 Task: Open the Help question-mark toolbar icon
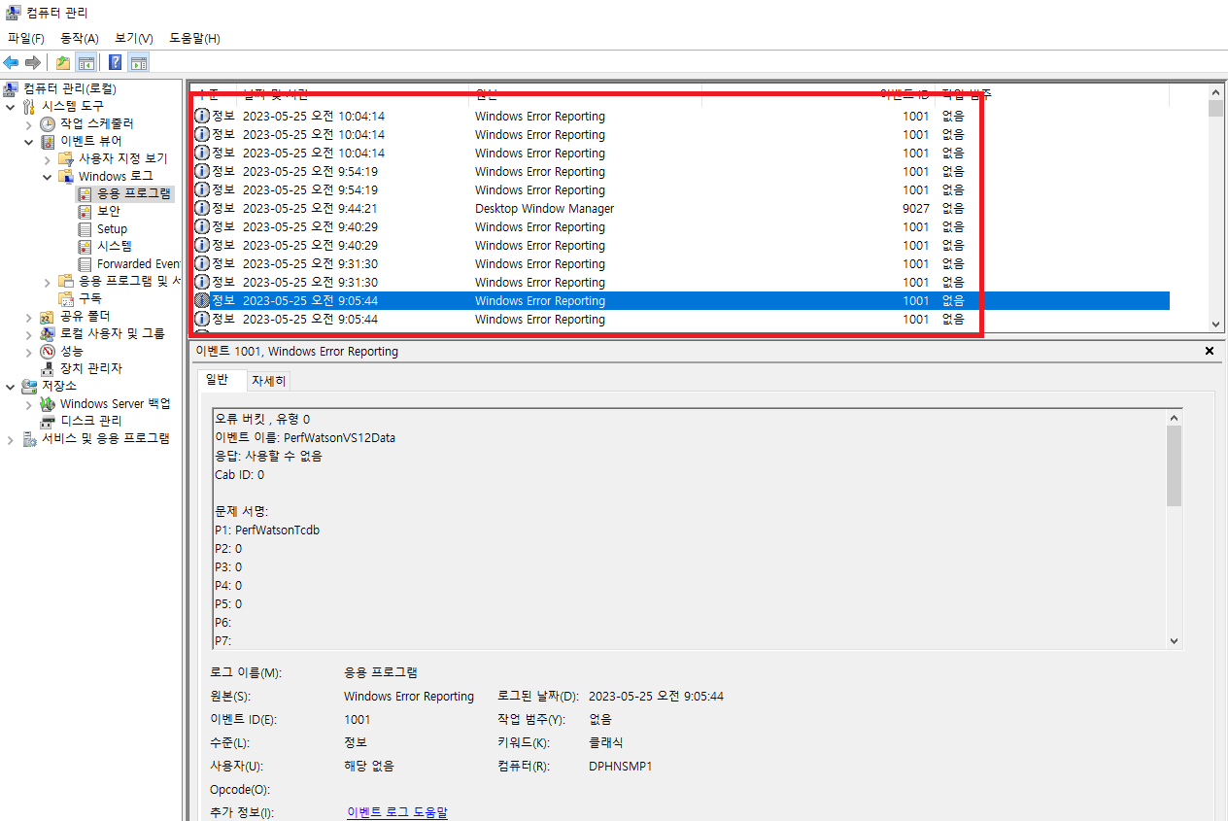click(x=116, y=63)
